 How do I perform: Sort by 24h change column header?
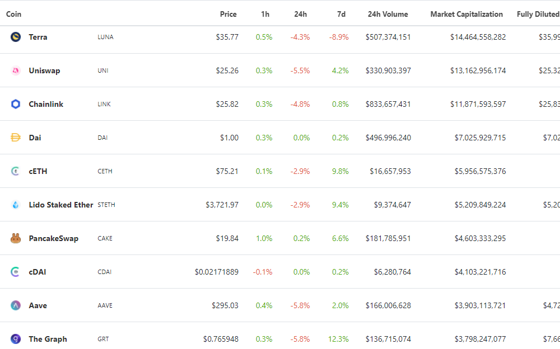click(300, 15)
